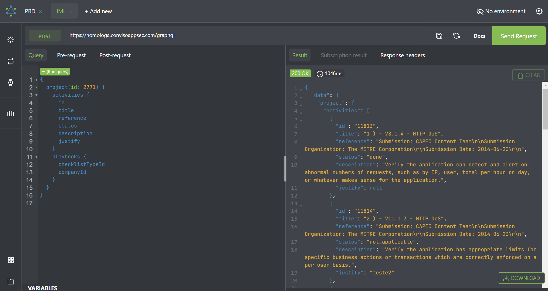Click the "teste2" justify value
548x291 pixels.
pos(382,273)
